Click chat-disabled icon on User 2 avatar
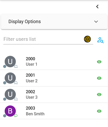Viewport: 108px width, 127px height. pyautogui.click(x=16, y=83)
